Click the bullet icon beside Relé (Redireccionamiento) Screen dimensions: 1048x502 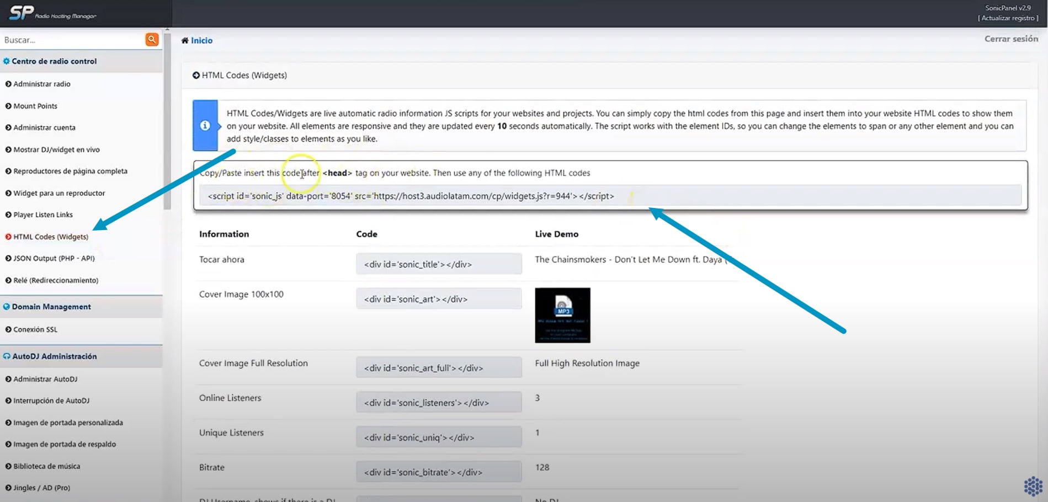point(8,280)
